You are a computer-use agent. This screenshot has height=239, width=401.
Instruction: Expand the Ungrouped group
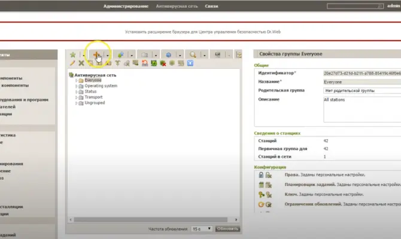(x=76, y=103)
